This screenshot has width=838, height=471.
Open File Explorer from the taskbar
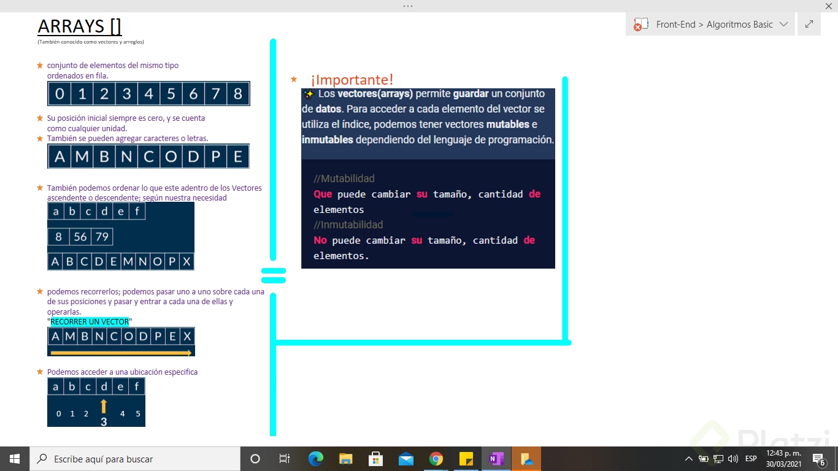coord(346,459)
